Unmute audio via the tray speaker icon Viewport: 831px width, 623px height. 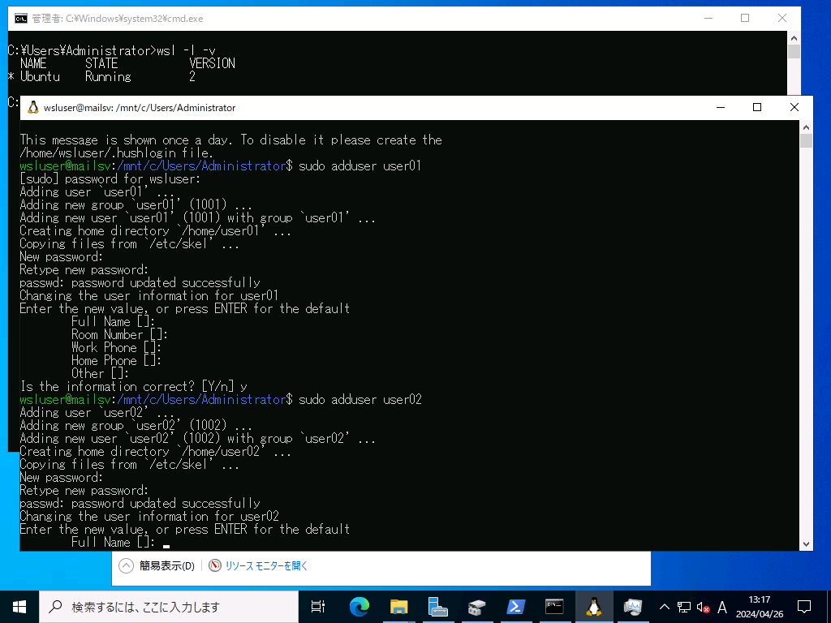tap(703, 606)
